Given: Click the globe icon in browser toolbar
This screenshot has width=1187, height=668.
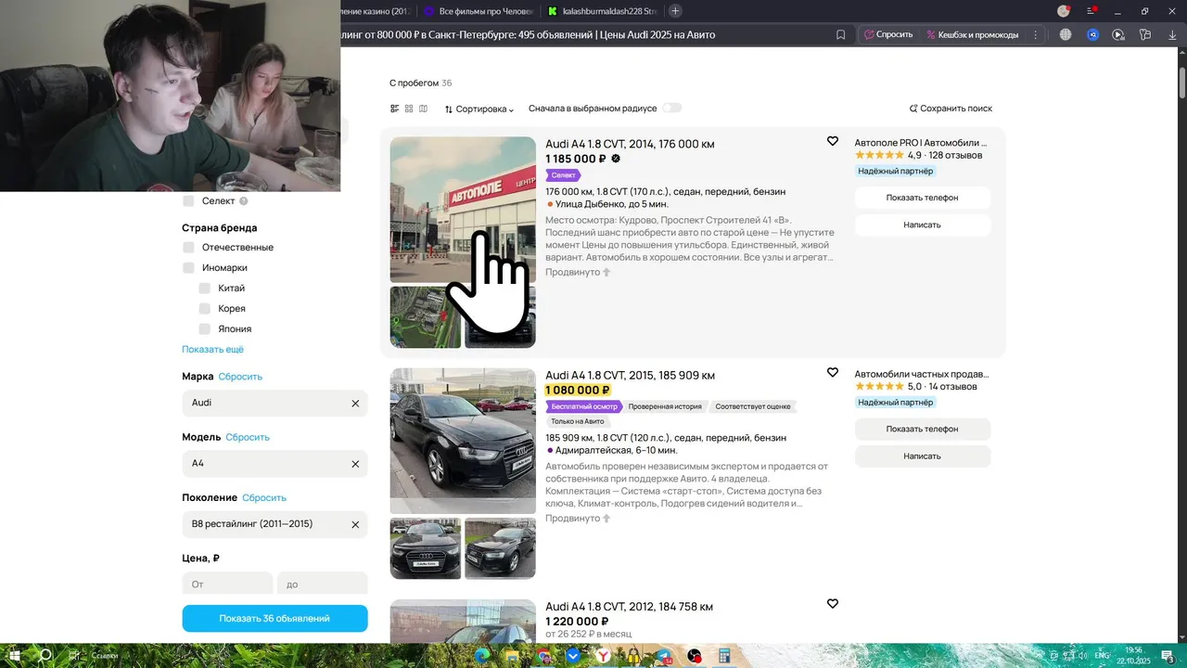Looking at the screenshot, I should (1066, 34).
